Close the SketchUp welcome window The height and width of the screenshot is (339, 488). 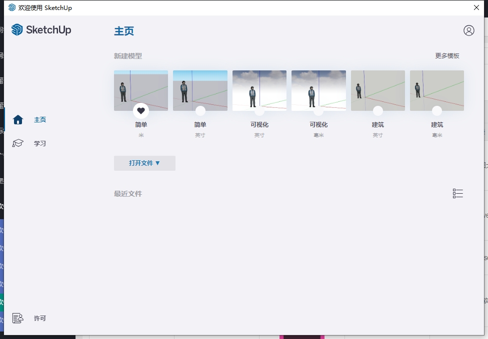click(x=476, y=7)
